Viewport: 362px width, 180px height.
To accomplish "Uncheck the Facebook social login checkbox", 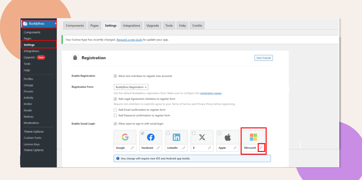I will pos(142,133).
